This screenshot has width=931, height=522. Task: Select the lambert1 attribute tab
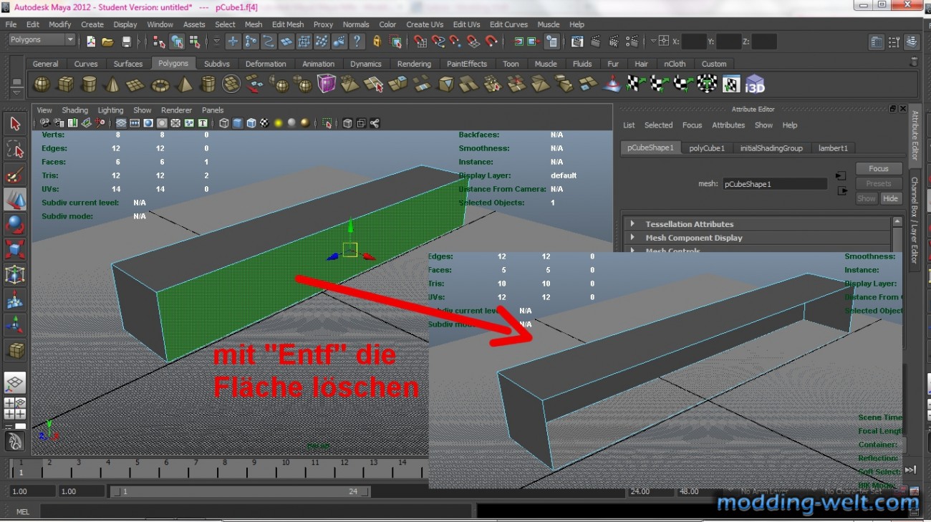pyautogui.click(x=833, y=148)
